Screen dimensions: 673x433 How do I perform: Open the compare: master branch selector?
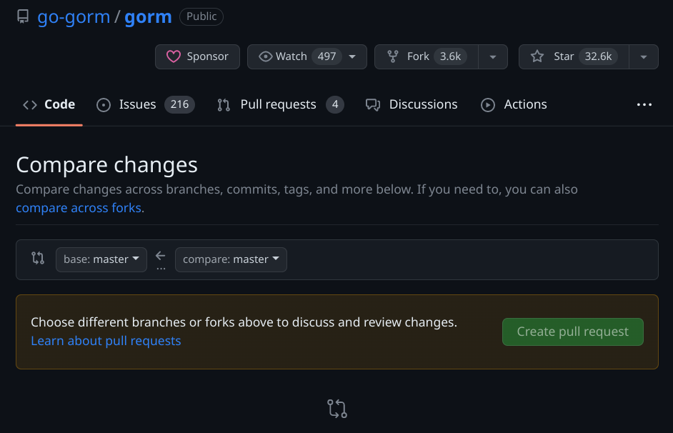231,259
